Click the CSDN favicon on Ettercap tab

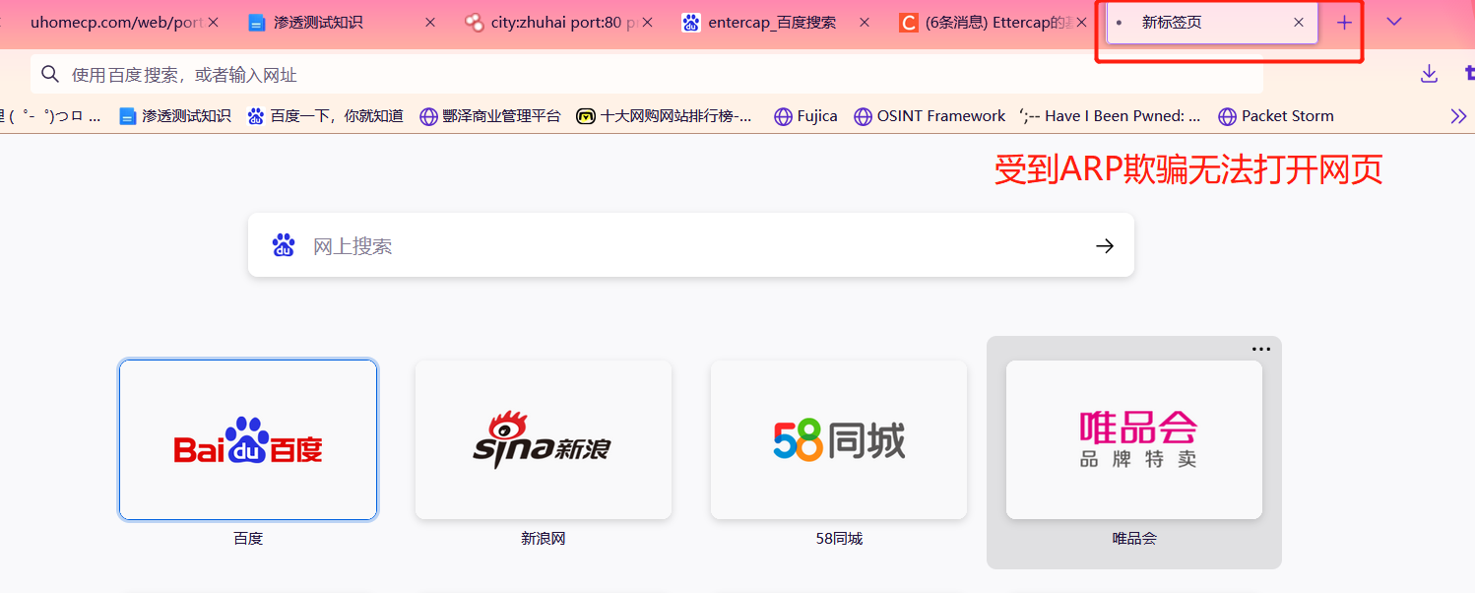(909, 22)
